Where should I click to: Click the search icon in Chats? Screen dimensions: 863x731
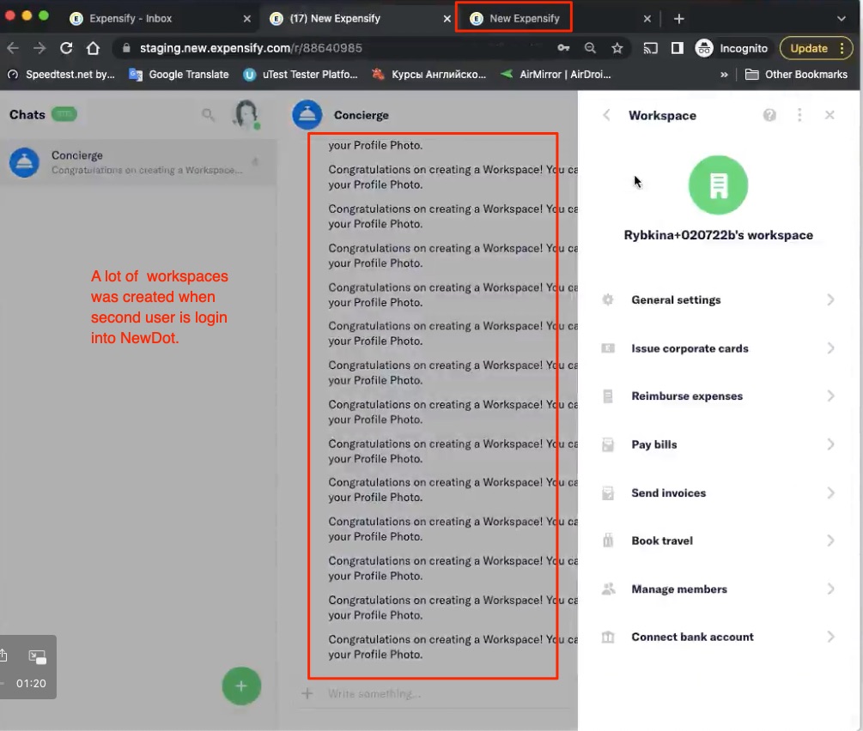point(208,114)
